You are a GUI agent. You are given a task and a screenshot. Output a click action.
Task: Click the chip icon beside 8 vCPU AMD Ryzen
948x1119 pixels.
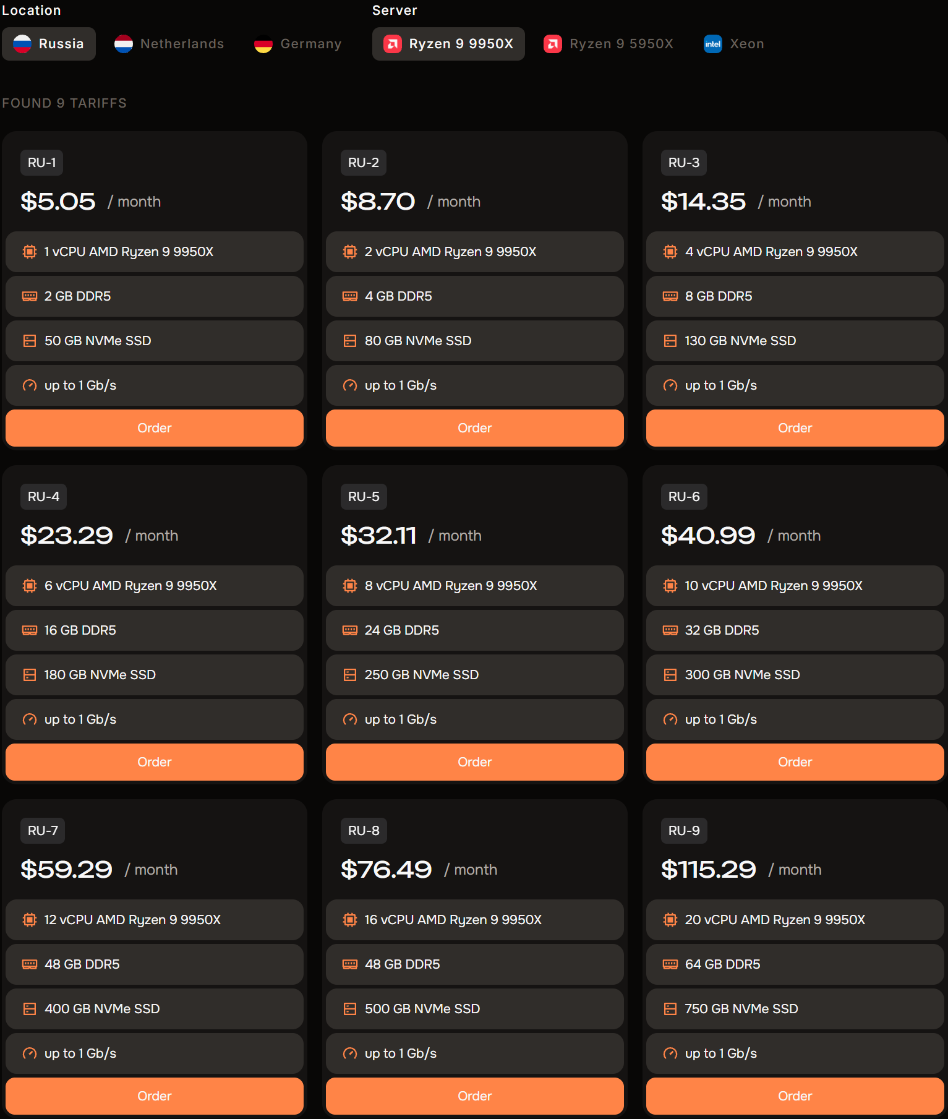pyautogui.click(x=350, y=586)
